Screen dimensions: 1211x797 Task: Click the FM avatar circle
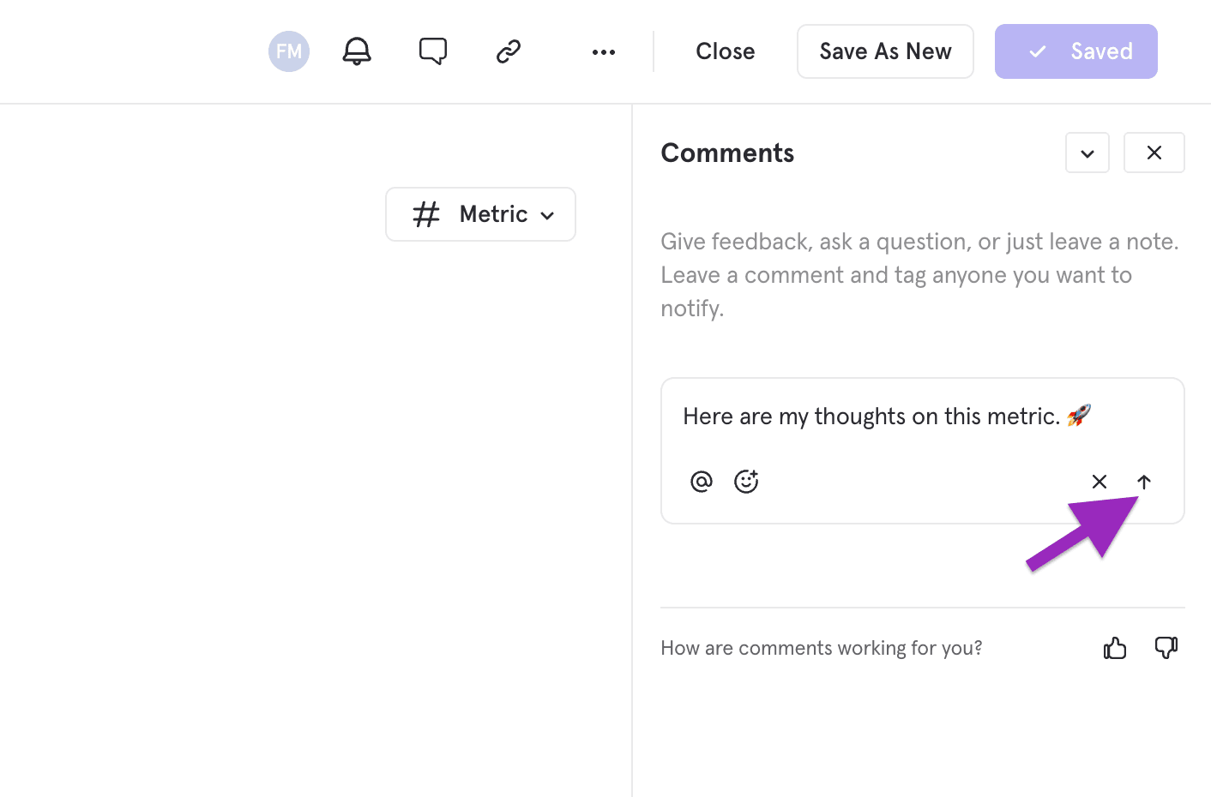click(288, 51)
